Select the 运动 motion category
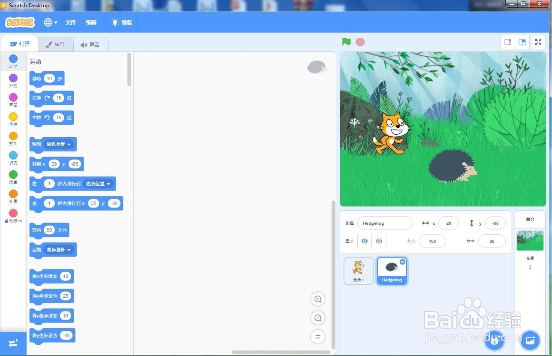Viewport: 552px width, 356px height. pyautogui.click(x=13, y=61)
